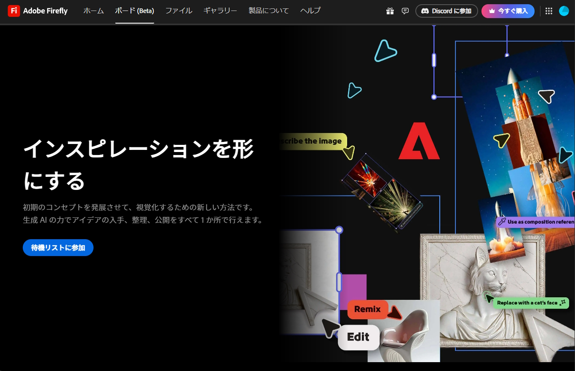Click the feedback speech bubble icon
This screenshot has width=575, height=371.
pyautogui.click(x=405, y=11)
